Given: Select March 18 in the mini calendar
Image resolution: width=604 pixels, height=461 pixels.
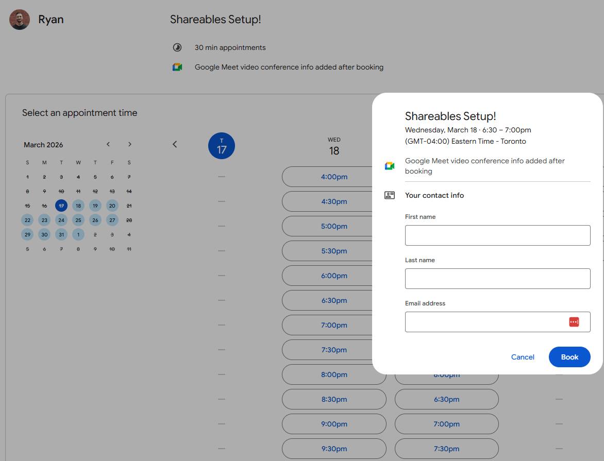Looking at the screenshot, I should (x=78, y=206).
